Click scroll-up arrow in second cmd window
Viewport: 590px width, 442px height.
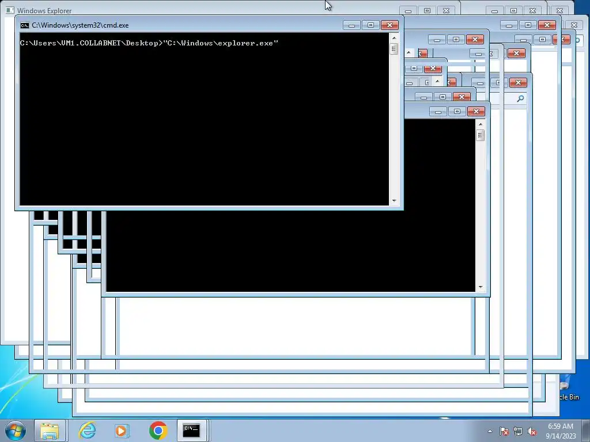point(480,124)
